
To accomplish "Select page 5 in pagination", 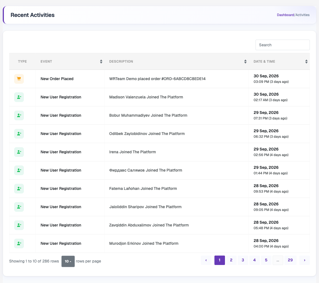I will (x=266, y=260).
